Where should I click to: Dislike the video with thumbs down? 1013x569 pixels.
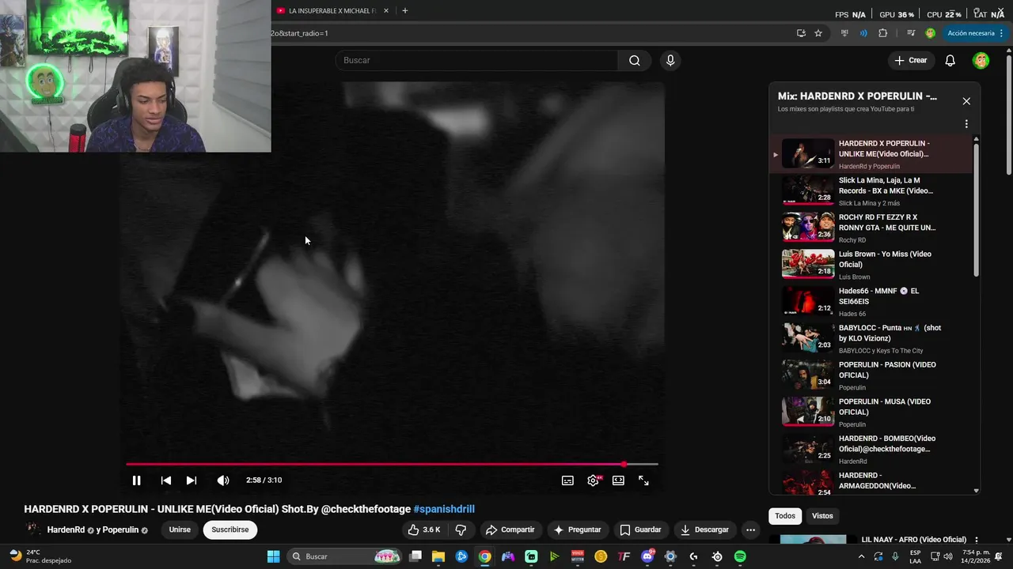461,529
